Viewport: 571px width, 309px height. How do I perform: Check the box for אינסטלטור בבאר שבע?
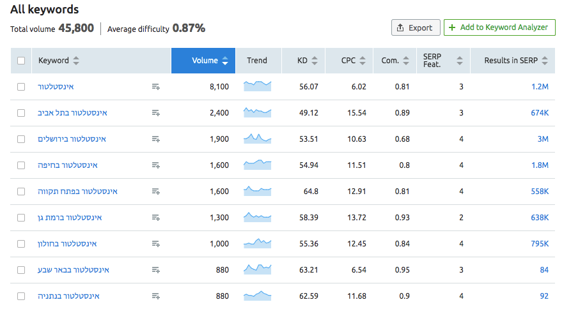tap(21, 270)
